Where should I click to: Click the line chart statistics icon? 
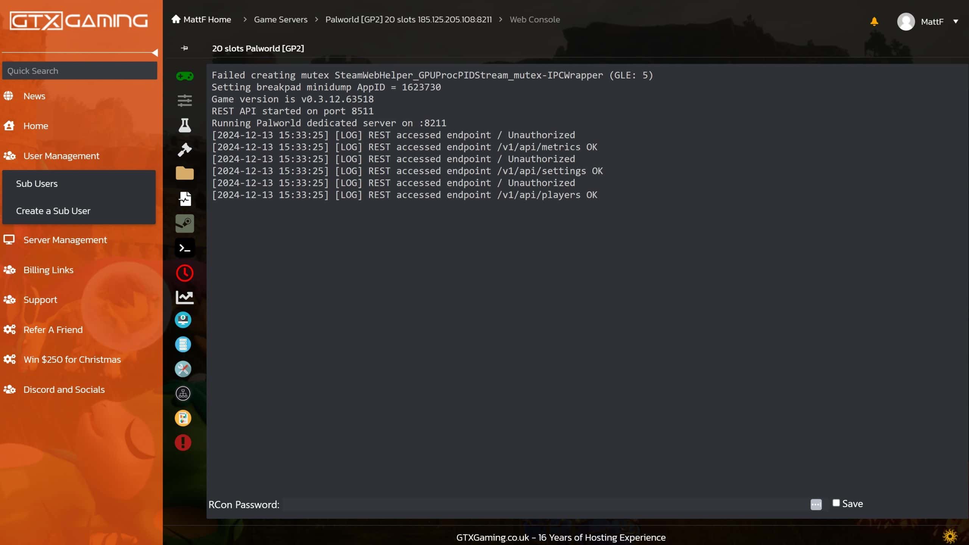click(185, 297)
